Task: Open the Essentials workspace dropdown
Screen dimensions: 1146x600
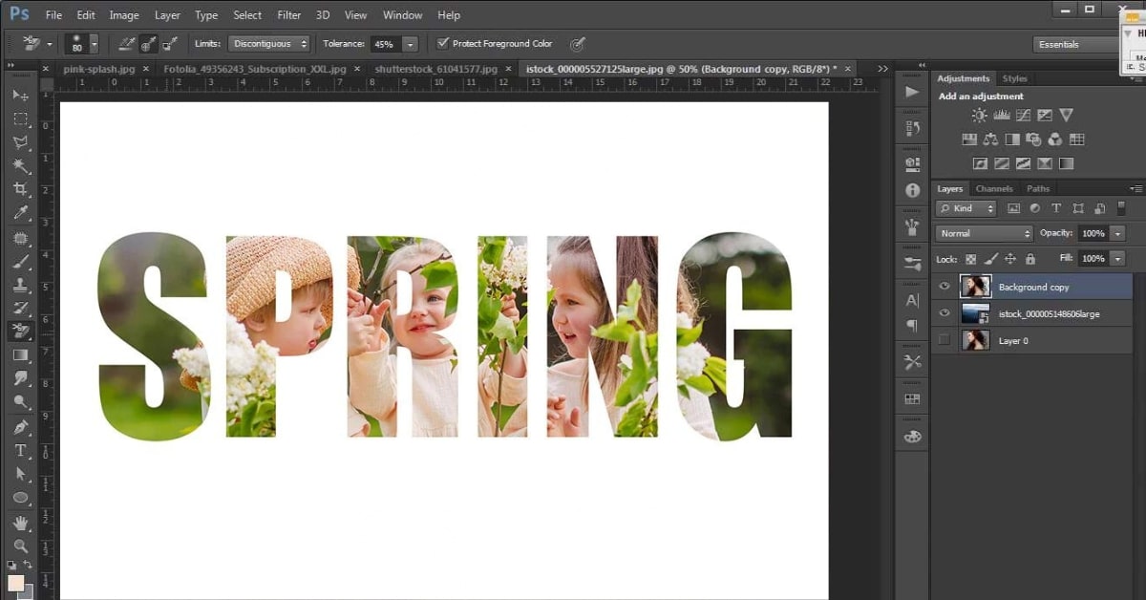Action: coord(1075,44)
